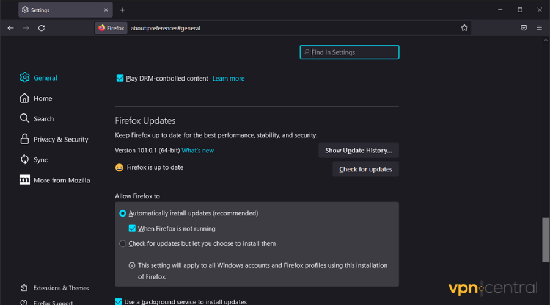Click the Show Update History button
The image size is (550, 305).
click(358, 151)
